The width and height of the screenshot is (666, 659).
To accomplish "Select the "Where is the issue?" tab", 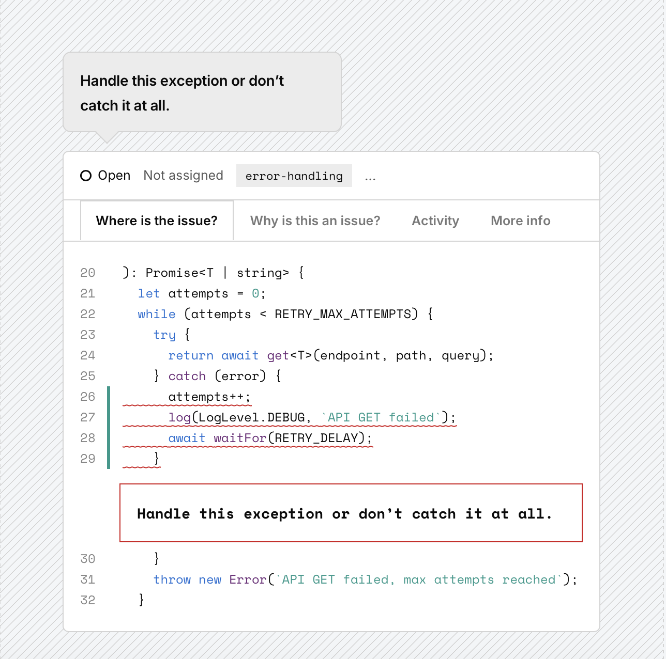I will (x=157, y=221).
